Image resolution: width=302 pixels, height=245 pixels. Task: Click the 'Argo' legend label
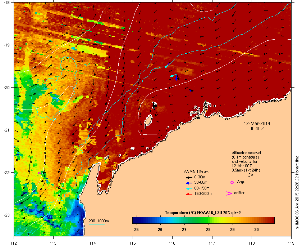(x=241, y=182)
